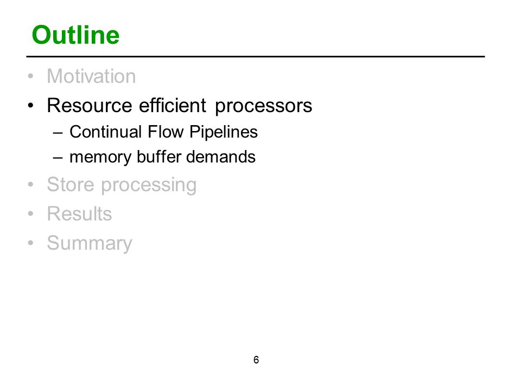Click the word efficient in the black bullet
Image resolution: width=521 pixels, height=390 pixels.
(173, 106)
